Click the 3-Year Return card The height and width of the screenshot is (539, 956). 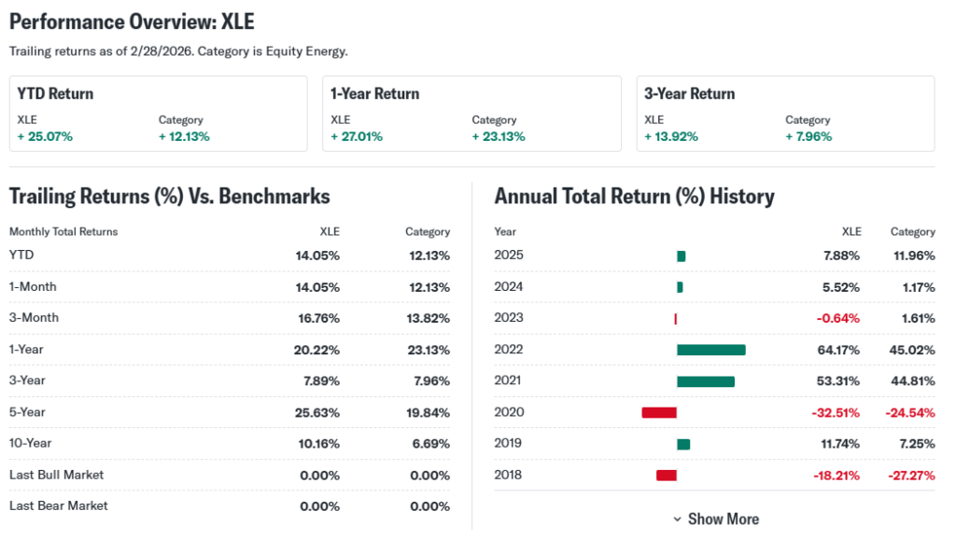point(785,114)
